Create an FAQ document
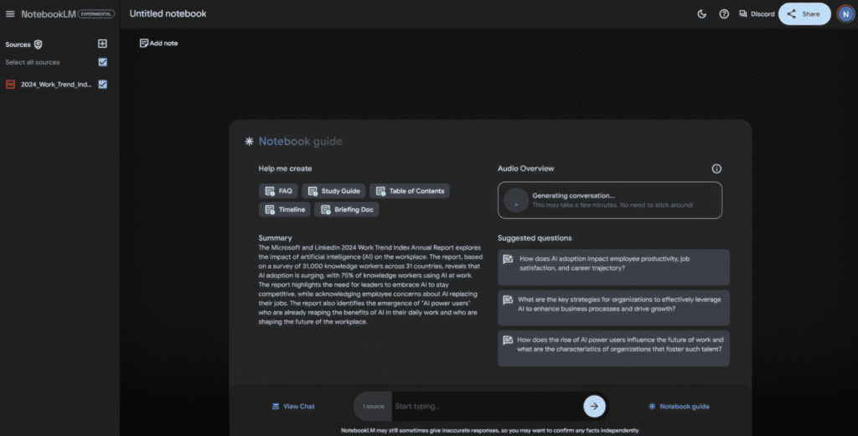 (278, 190)
